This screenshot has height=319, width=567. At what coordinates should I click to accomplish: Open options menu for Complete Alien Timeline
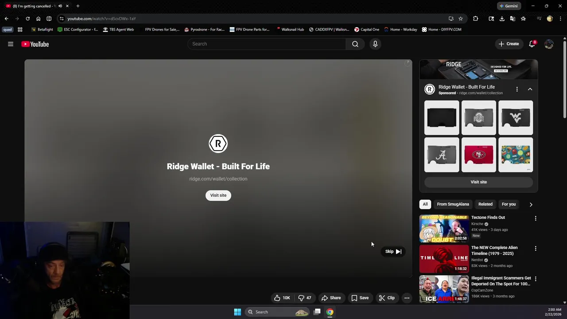coord(536,249)
